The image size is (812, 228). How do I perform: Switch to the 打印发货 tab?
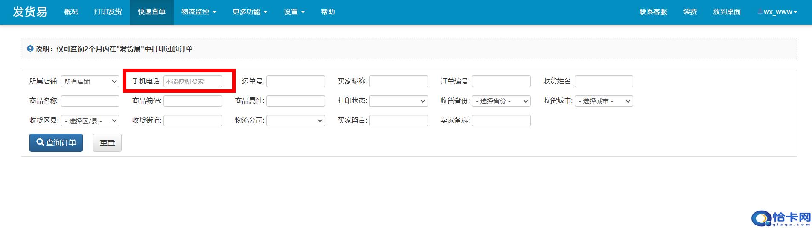[108, 12]
